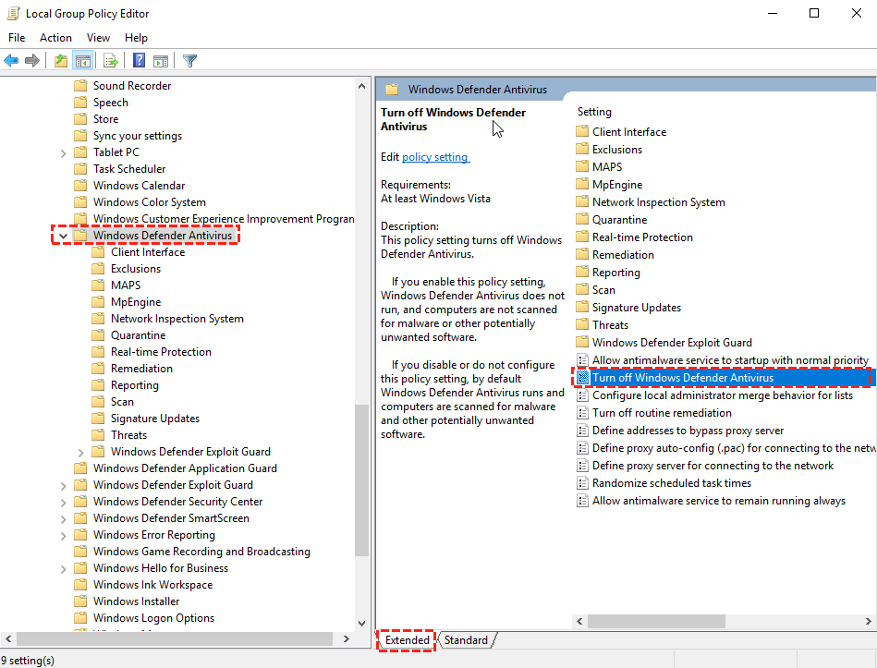Click the Show/Hide Action Pane icon

[x=162, y=60]
